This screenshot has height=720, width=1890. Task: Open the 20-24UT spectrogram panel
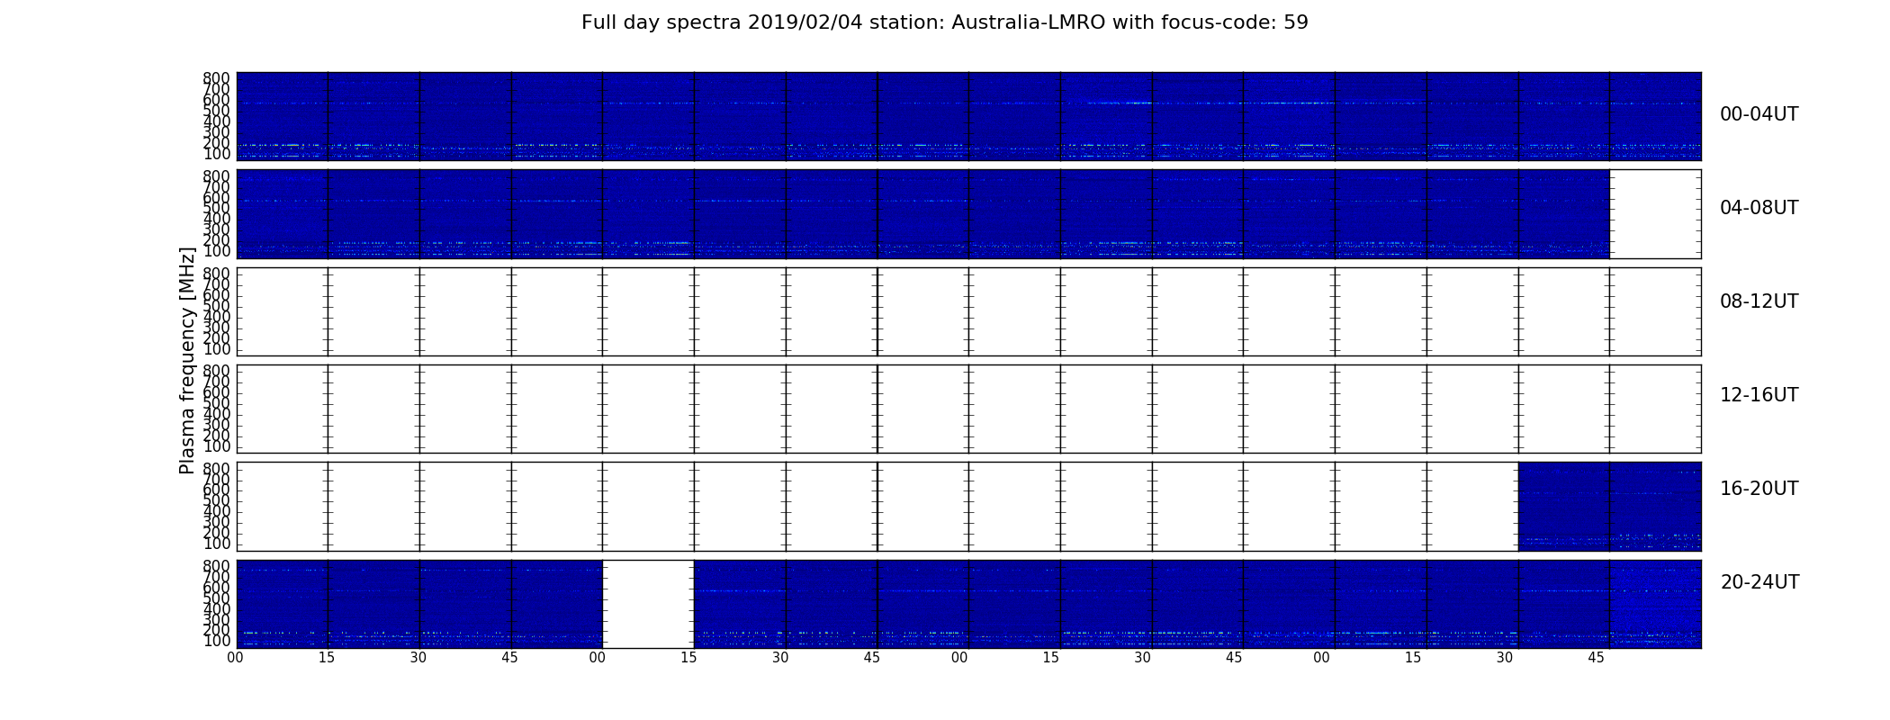(x=968, y=604)
